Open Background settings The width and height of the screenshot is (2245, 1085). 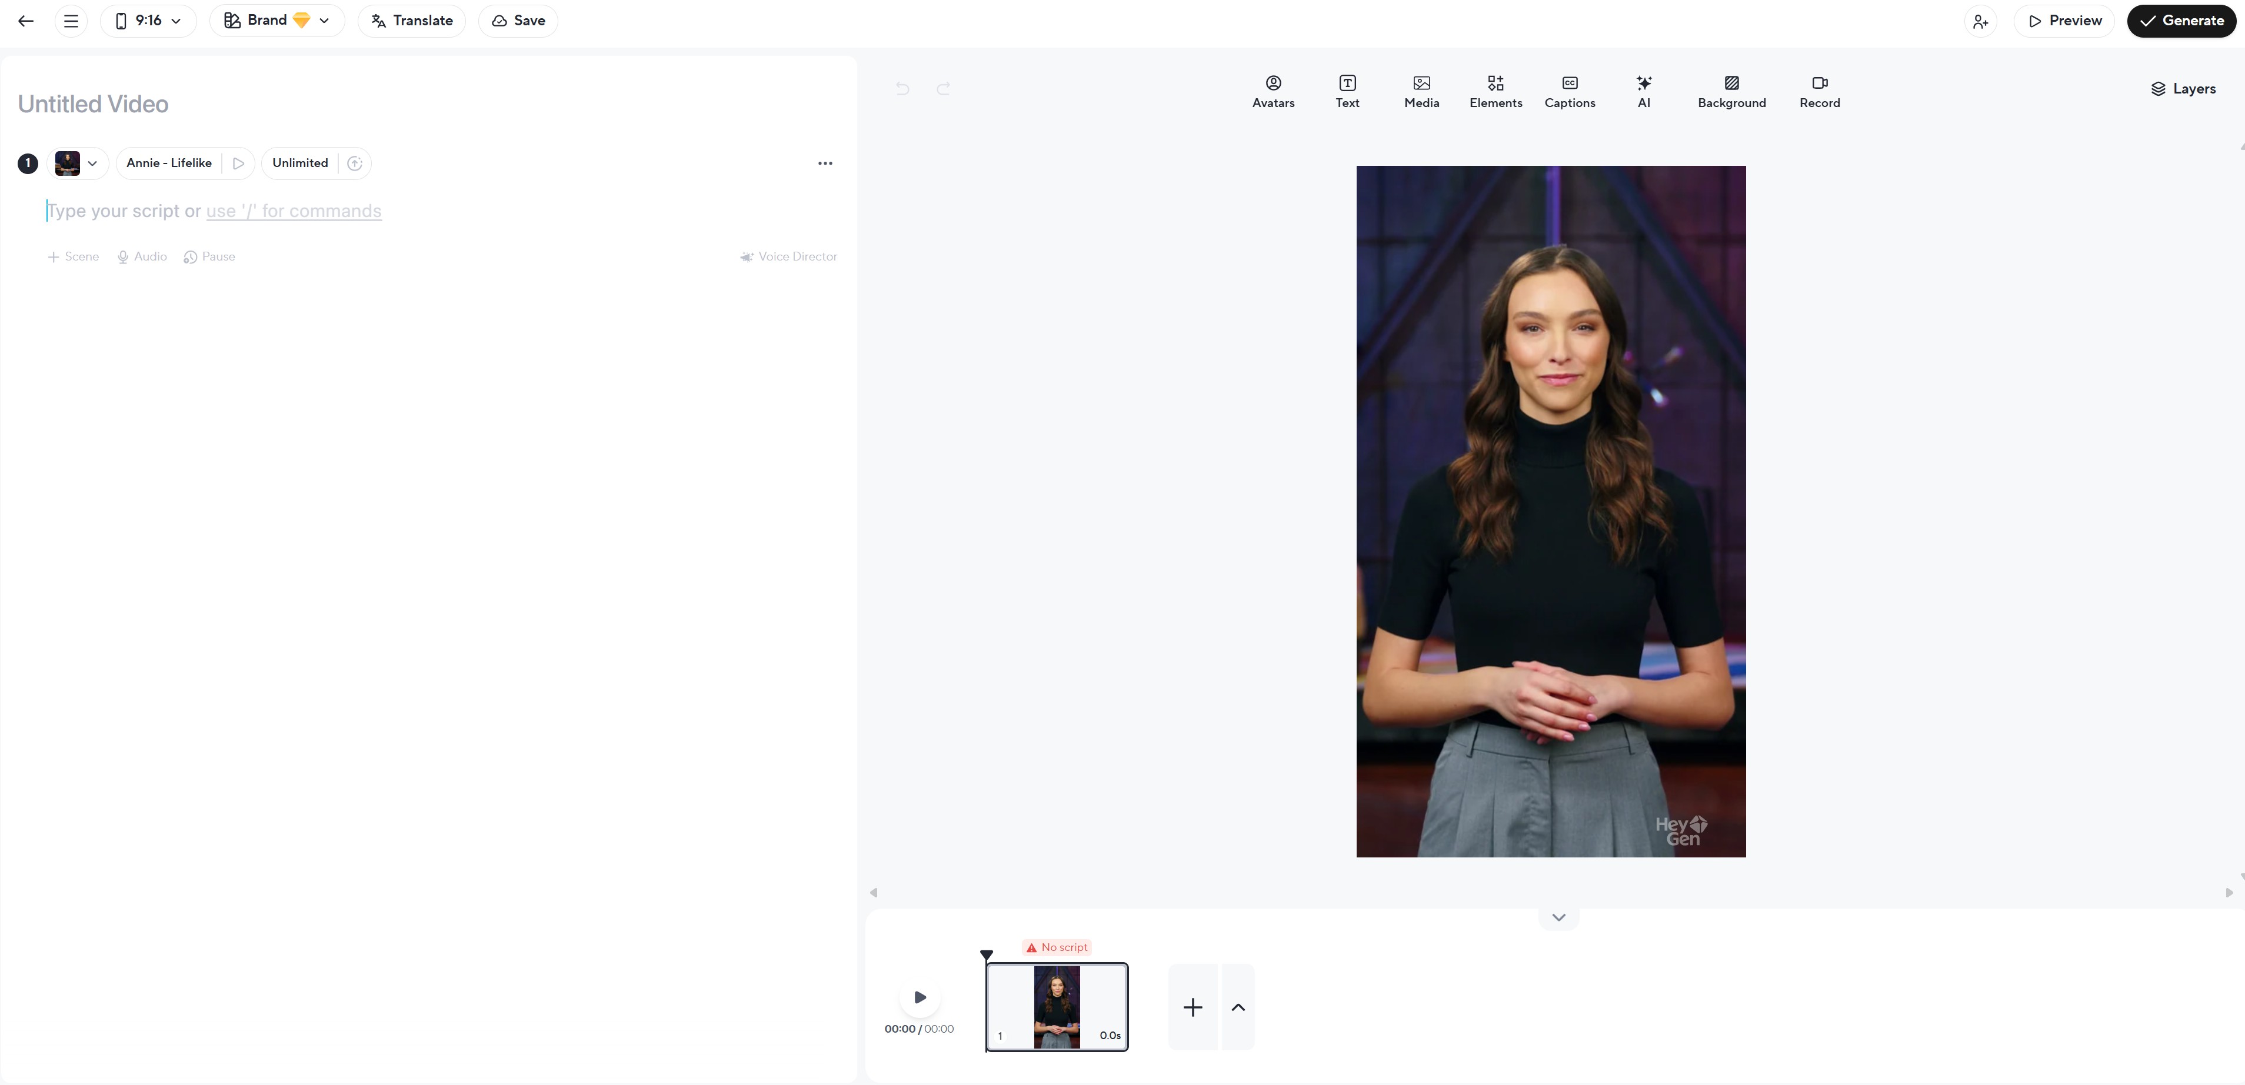(1731, 91)
